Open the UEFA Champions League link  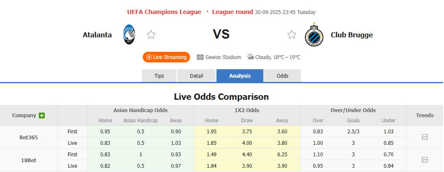(x=164, y=12)
